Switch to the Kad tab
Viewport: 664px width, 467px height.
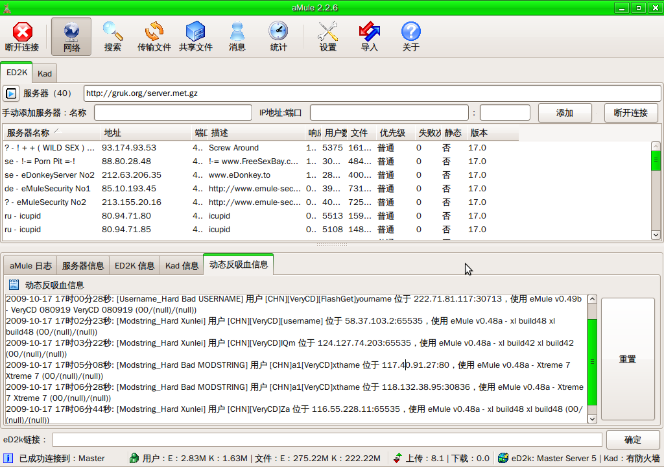click(x=45, y=73)
